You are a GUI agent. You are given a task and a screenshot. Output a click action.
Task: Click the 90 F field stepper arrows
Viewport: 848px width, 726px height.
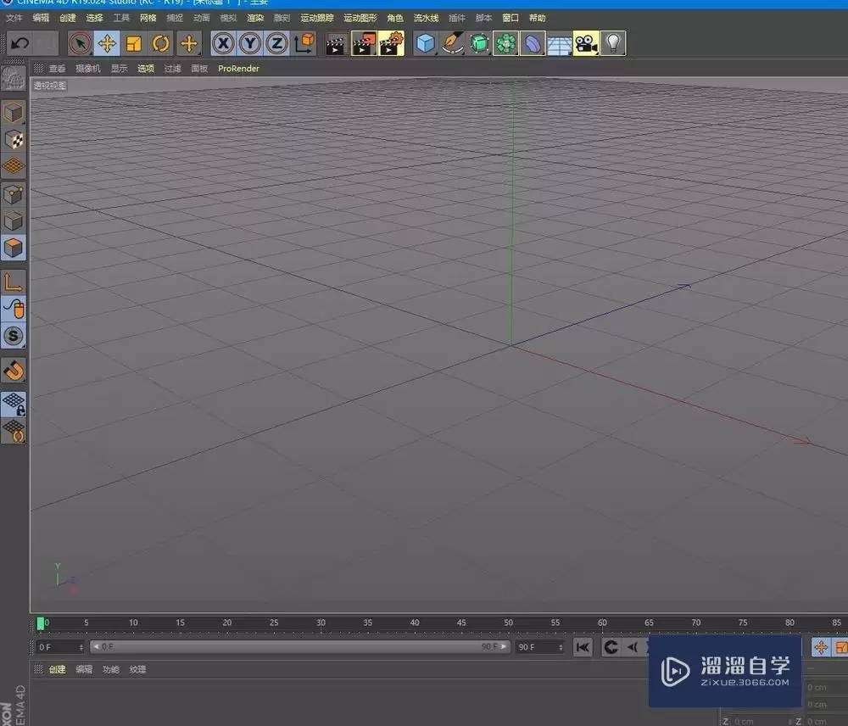pos(561,647)
